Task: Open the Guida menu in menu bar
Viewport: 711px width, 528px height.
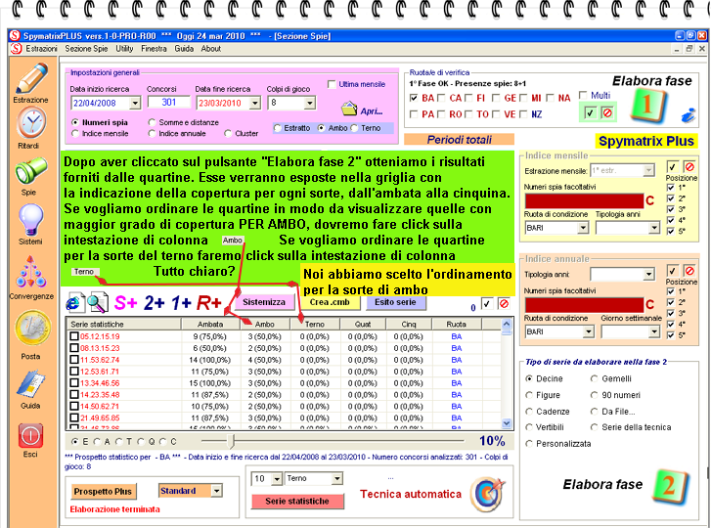Action: tap(184, 49)
